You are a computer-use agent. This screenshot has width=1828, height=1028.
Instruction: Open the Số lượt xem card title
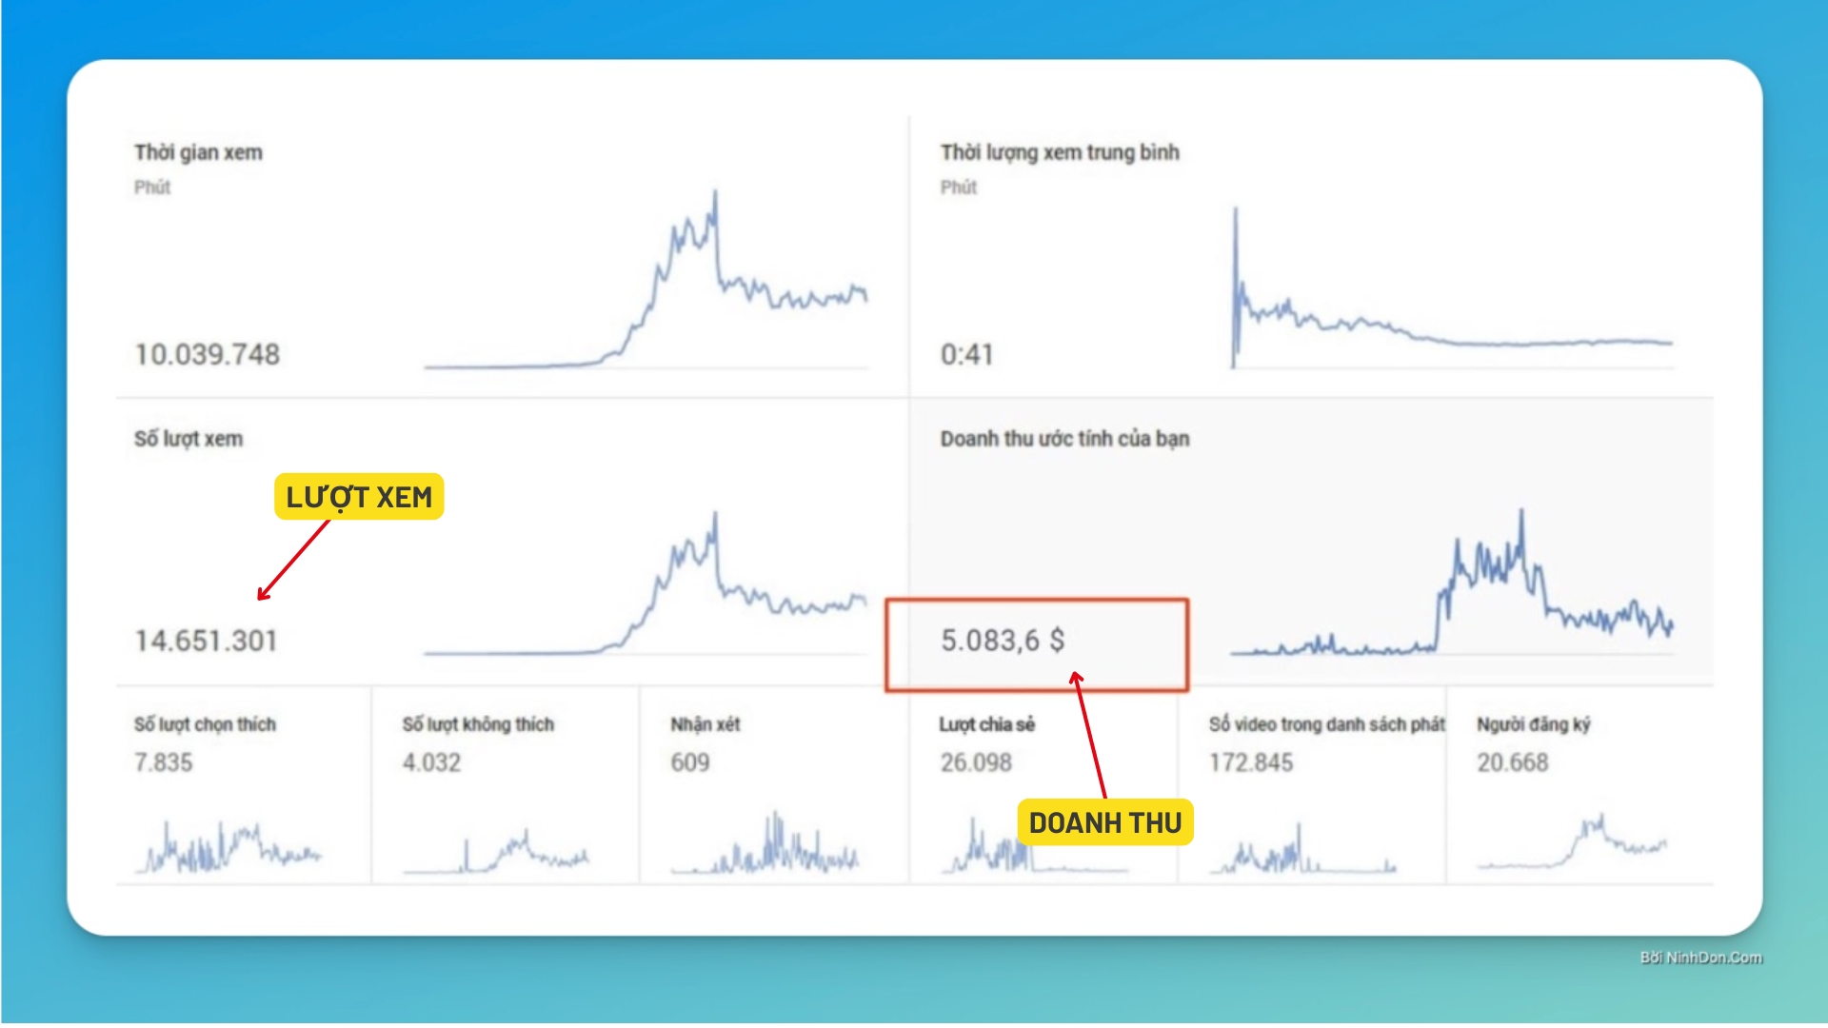tap(189, 439)
